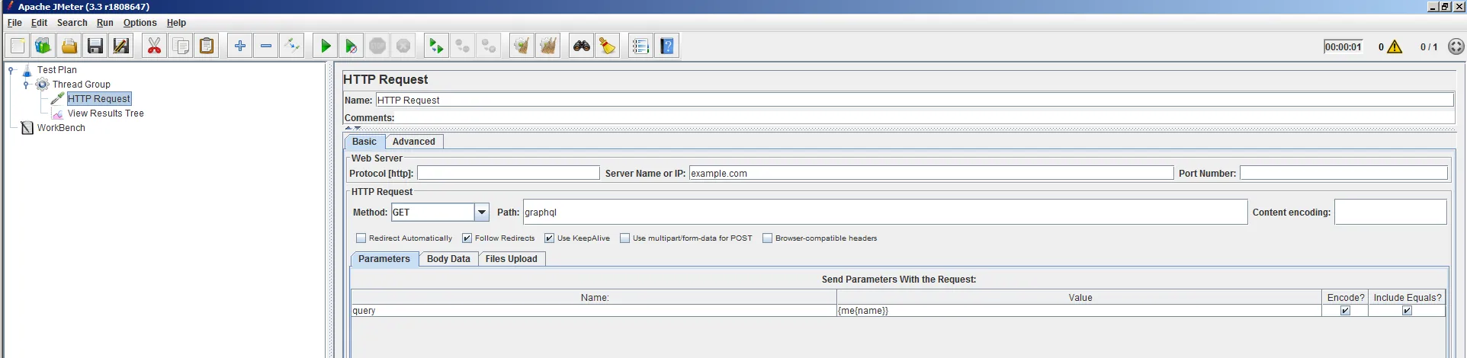Viewport: 1467px width, 358px height.
Task: Click Save As icon with pencil
Action: [x=121, y=46]
